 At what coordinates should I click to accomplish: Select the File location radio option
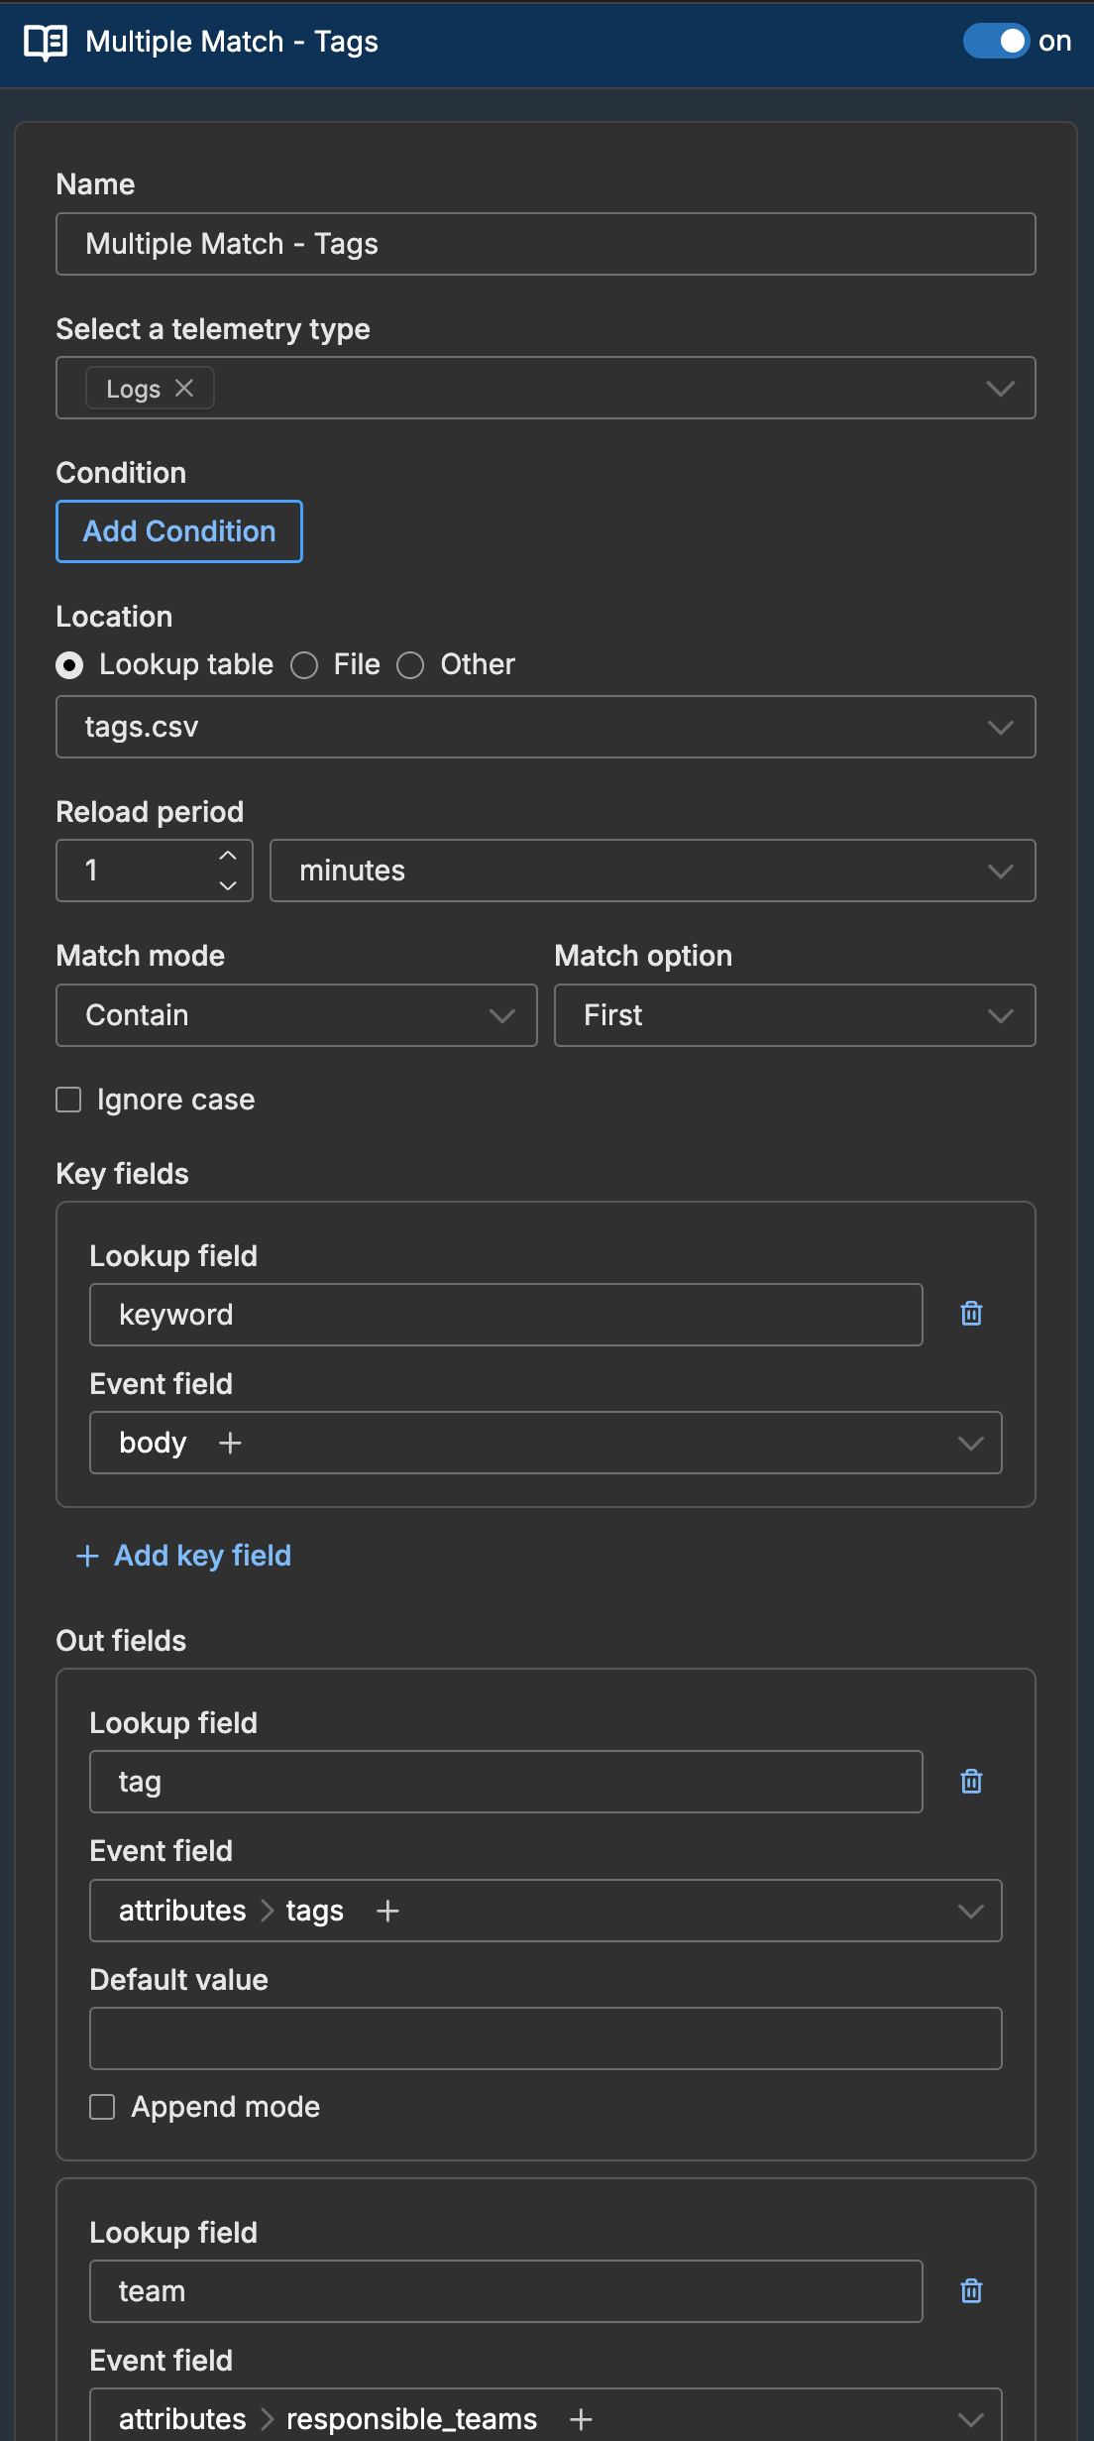click(304, 665)
